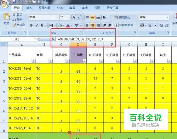Click the 合并后居中 merge and center button
Viewport: 177px width, 139px height.
click(125, 25)
